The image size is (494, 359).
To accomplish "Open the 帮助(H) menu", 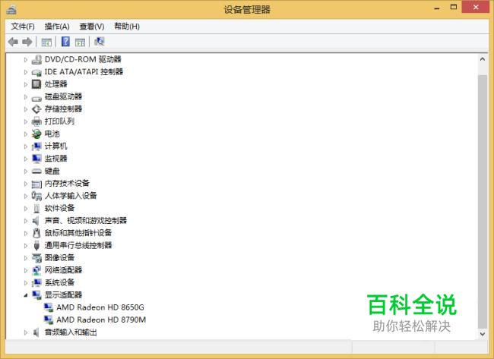I will (127, 27).
